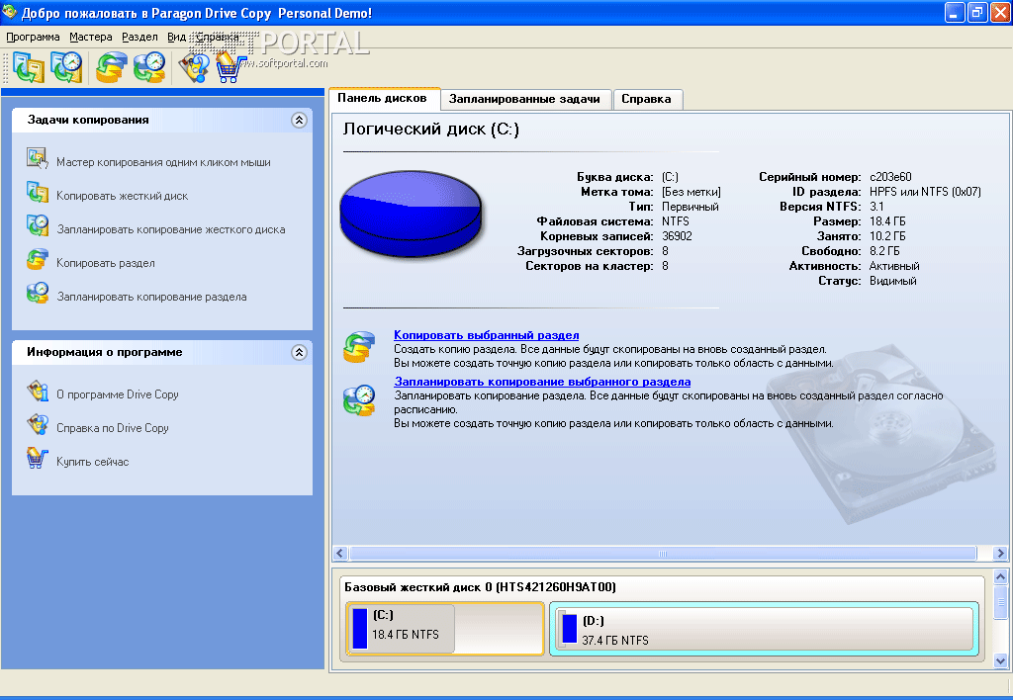Viewport: 1013px width, 700px height.
Task: Click the used space value 10.2 ГБ
Action: (887, 236)
